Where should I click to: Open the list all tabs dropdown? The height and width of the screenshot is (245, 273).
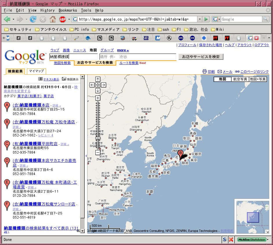(x=269, y=38)
